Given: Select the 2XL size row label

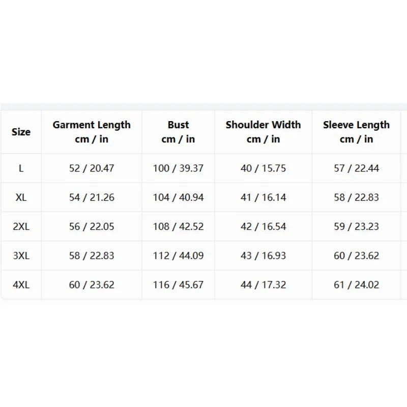Looking at the screenshot, I should click(x=21, y=226).
